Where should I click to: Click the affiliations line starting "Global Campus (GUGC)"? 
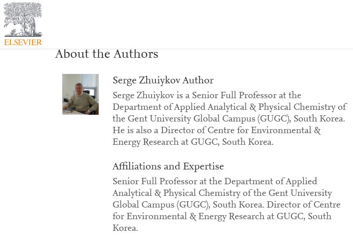point(227,205)
